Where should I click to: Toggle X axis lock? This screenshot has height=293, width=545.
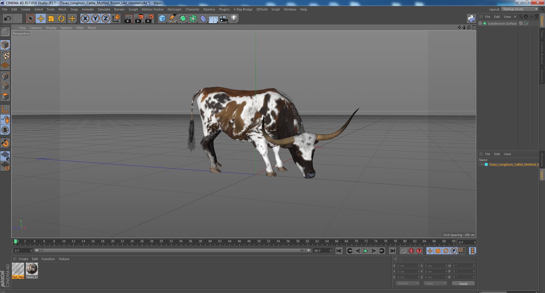tap(85, 19)
